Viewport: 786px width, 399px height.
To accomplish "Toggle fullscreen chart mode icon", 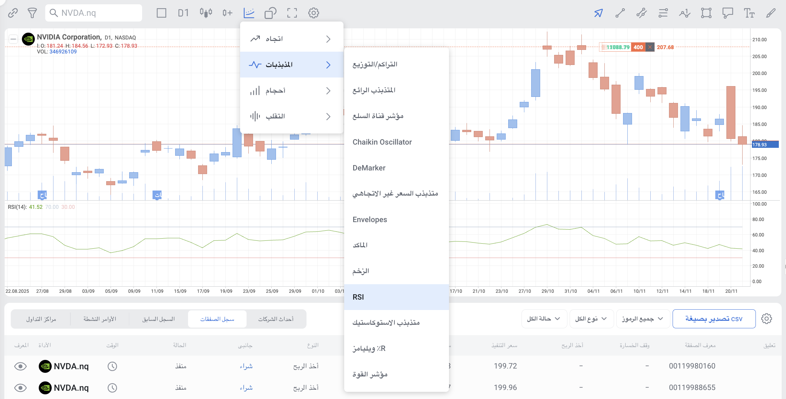I will (x=292, y=13).
